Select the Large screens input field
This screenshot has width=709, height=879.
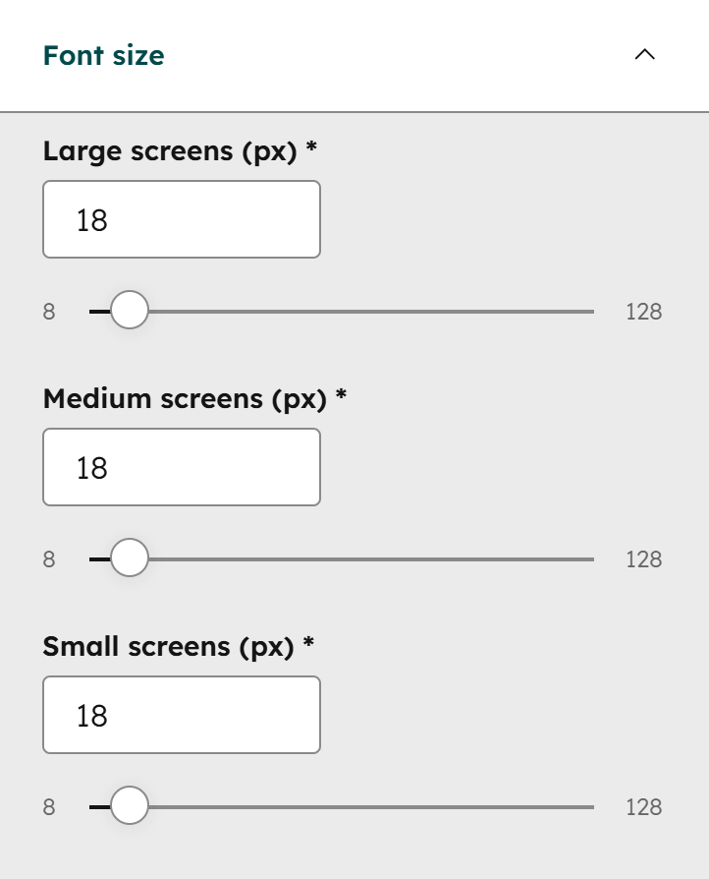point(181,219)
